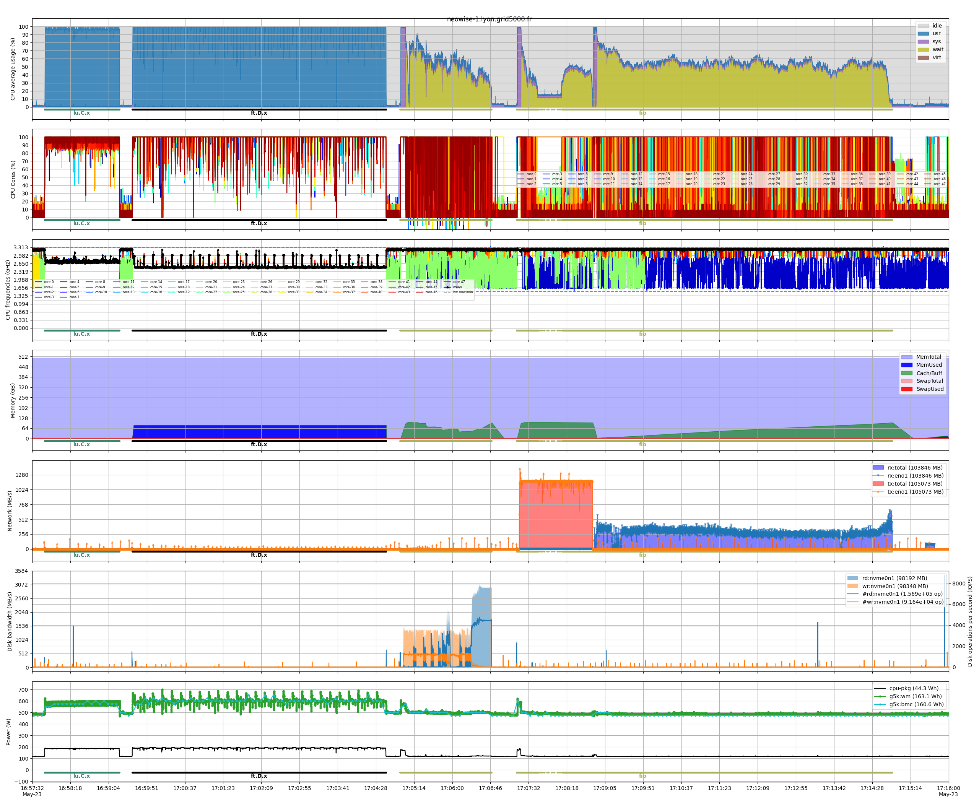Click the 448 tick on the Memory axis
The image size is (979, 803).
(24, 367)
